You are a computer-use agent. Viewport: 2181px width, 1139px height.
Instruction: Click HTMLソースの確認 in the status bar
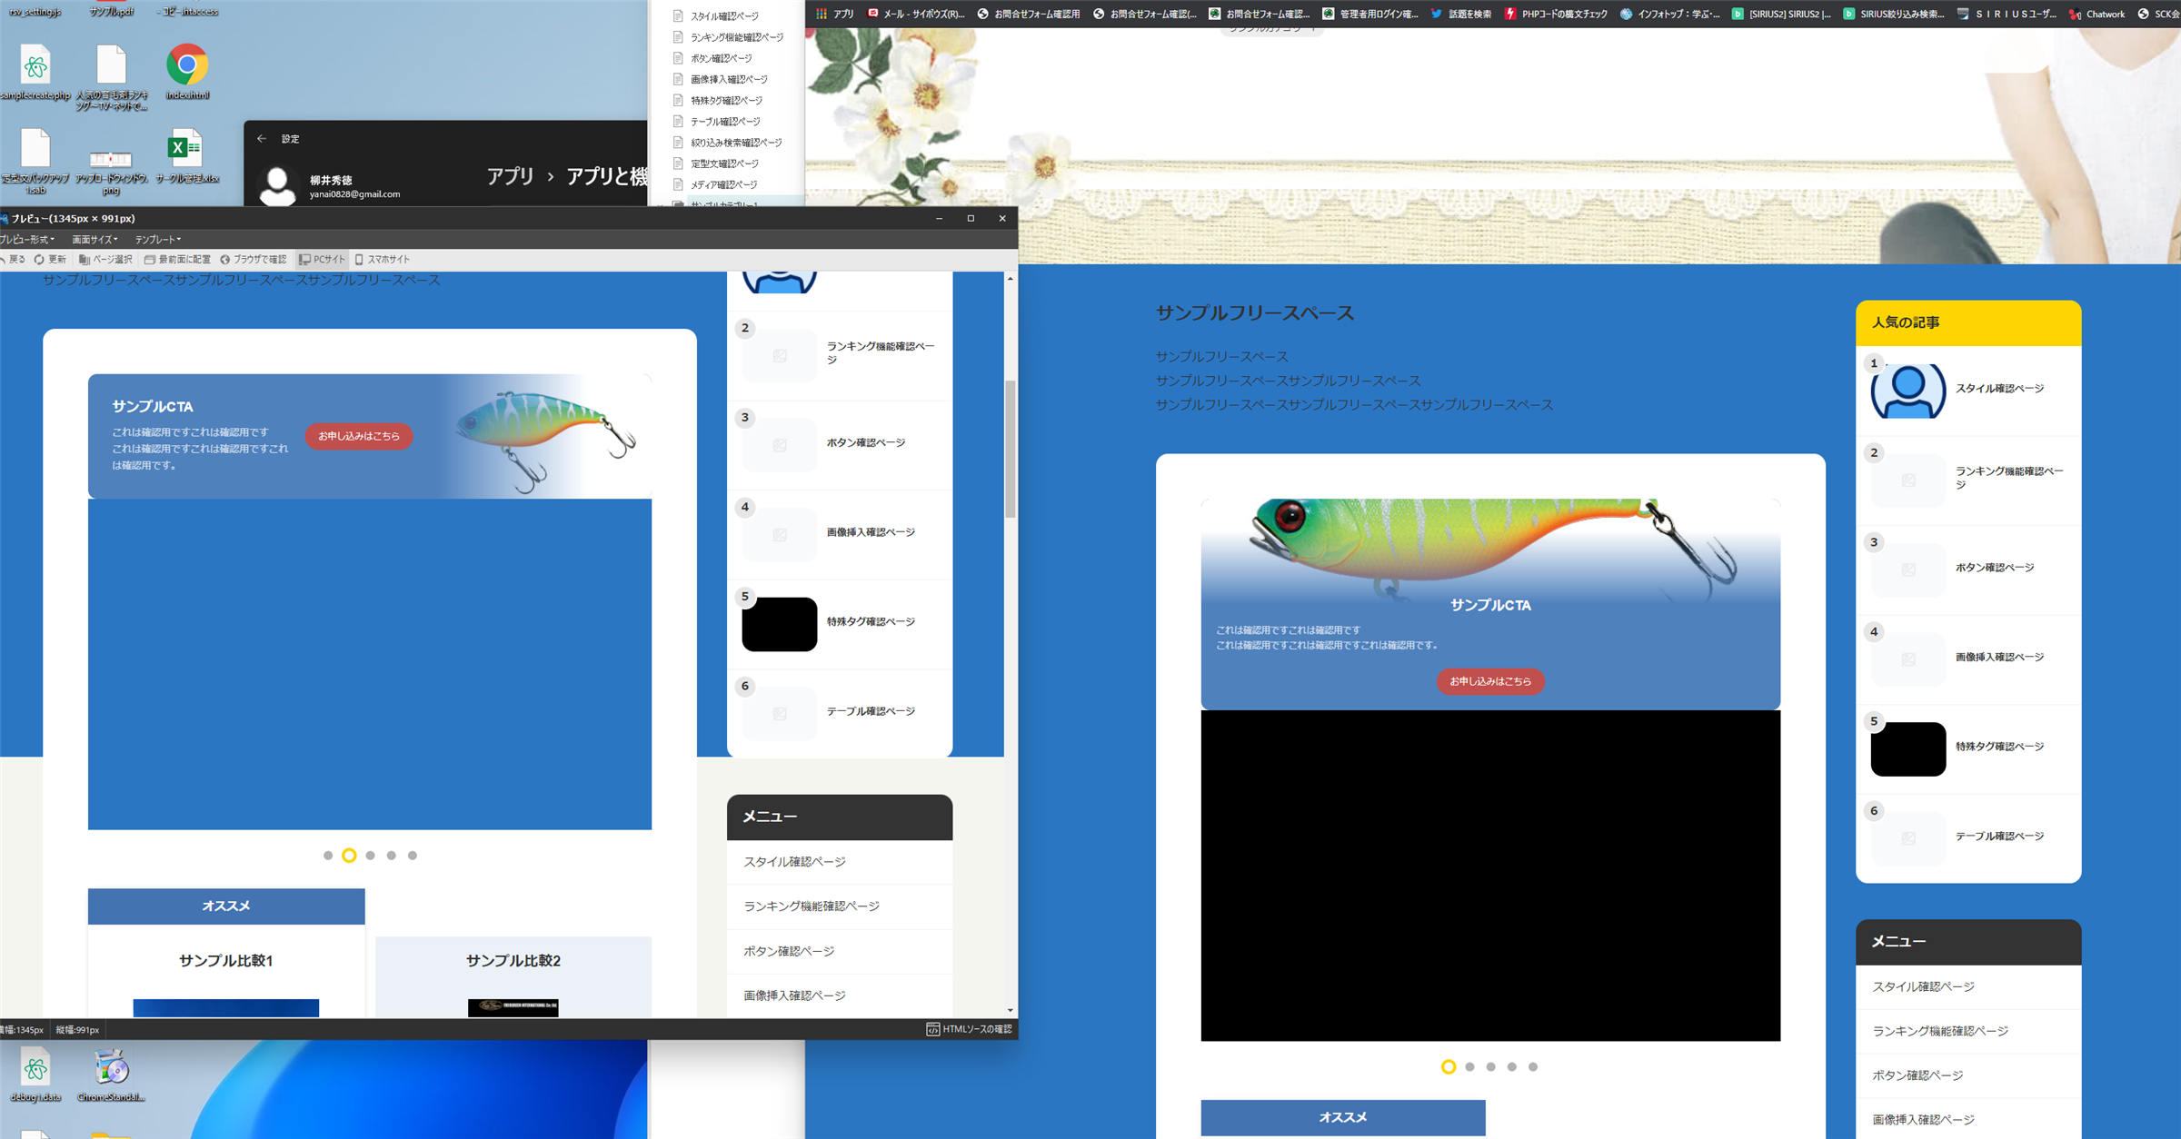click(x=969, y=1029)
